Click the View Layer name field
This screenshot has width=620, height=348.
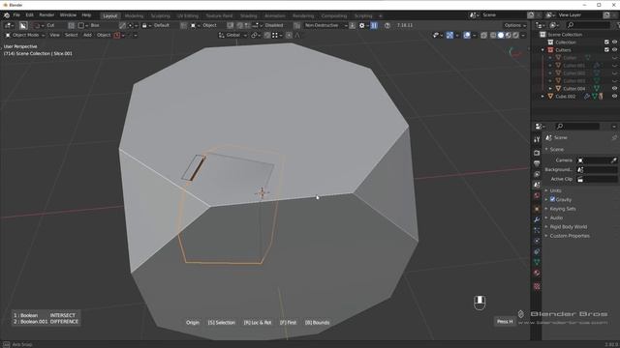[x=579, y=15]
